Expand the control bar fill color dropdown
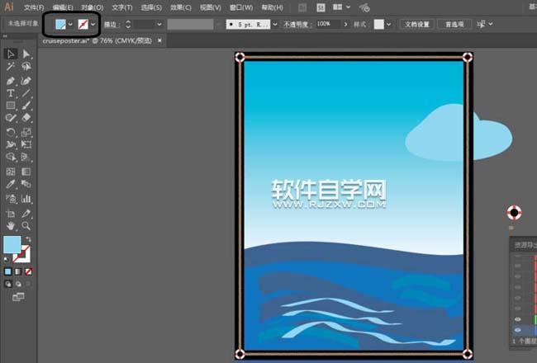 (x=70, y=24)
